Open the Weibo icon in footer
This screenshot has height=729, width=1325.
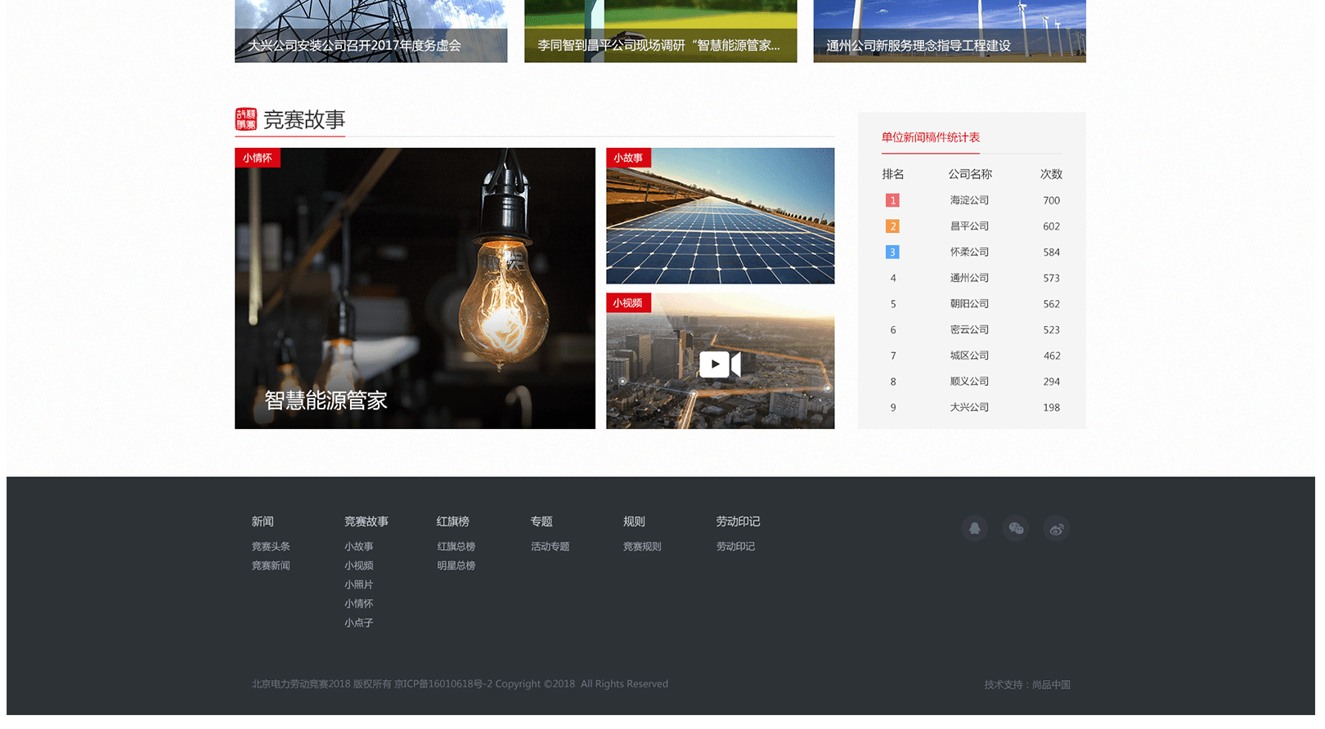click(x=1057, y=528)
